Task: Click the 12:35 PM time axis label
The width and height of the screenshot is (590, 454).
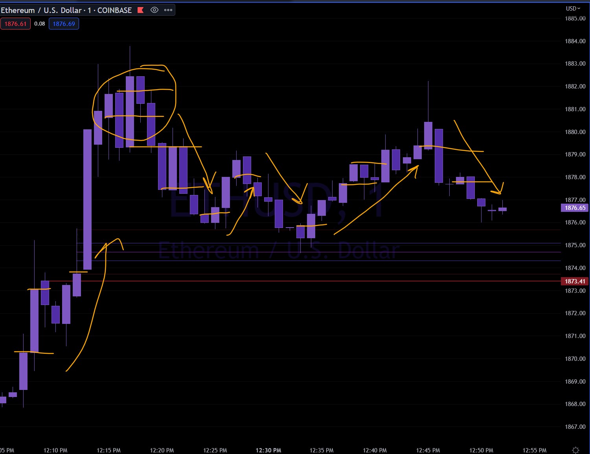Action: pyautogui.click(x=322, y=450)
